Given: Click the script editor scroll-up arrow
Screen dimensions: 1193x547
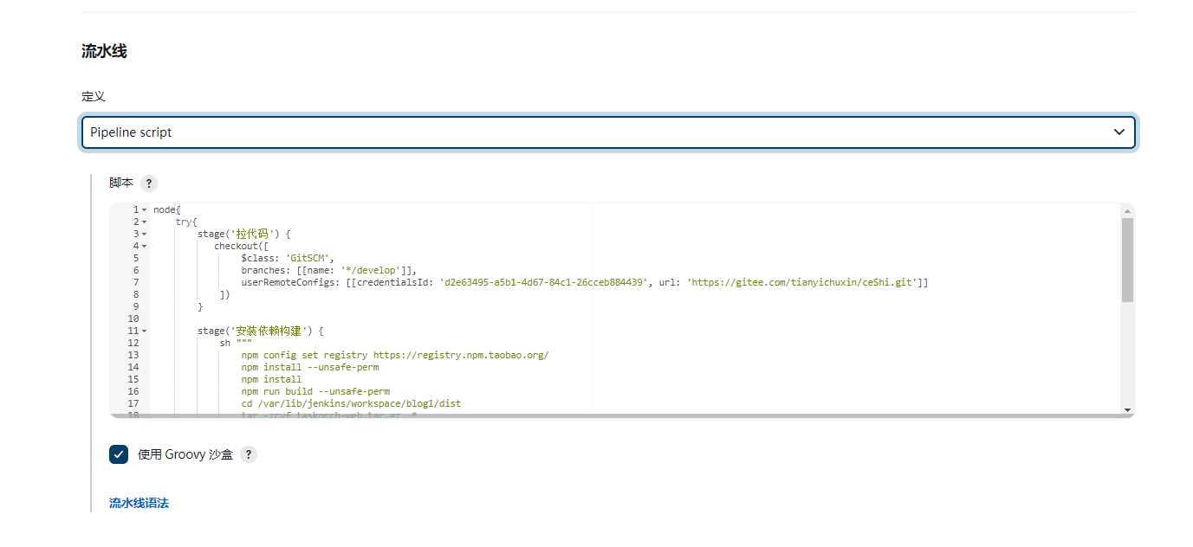Looking at the screenshot, I should (x=1127, y=210).
